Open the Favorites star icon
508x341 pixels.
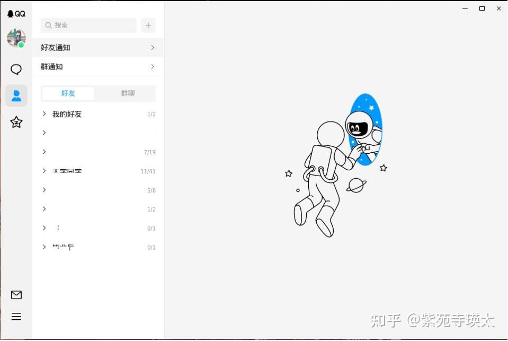pos(16,123)
